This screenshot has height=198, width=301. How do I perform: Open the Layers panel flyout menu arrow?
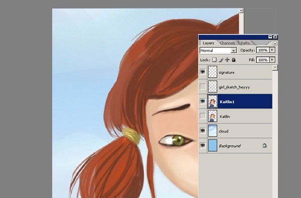click(x=275, y=44)
